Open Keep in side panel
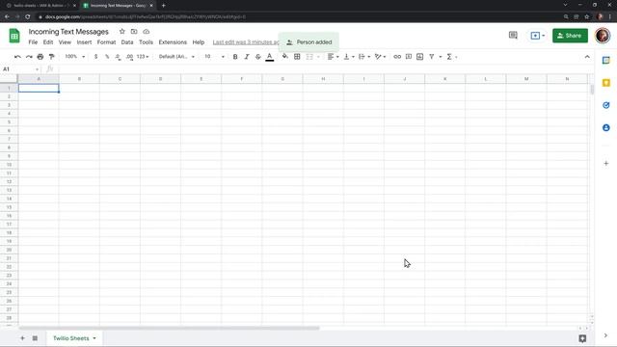The image size is (617, 347). coord(606,83)
